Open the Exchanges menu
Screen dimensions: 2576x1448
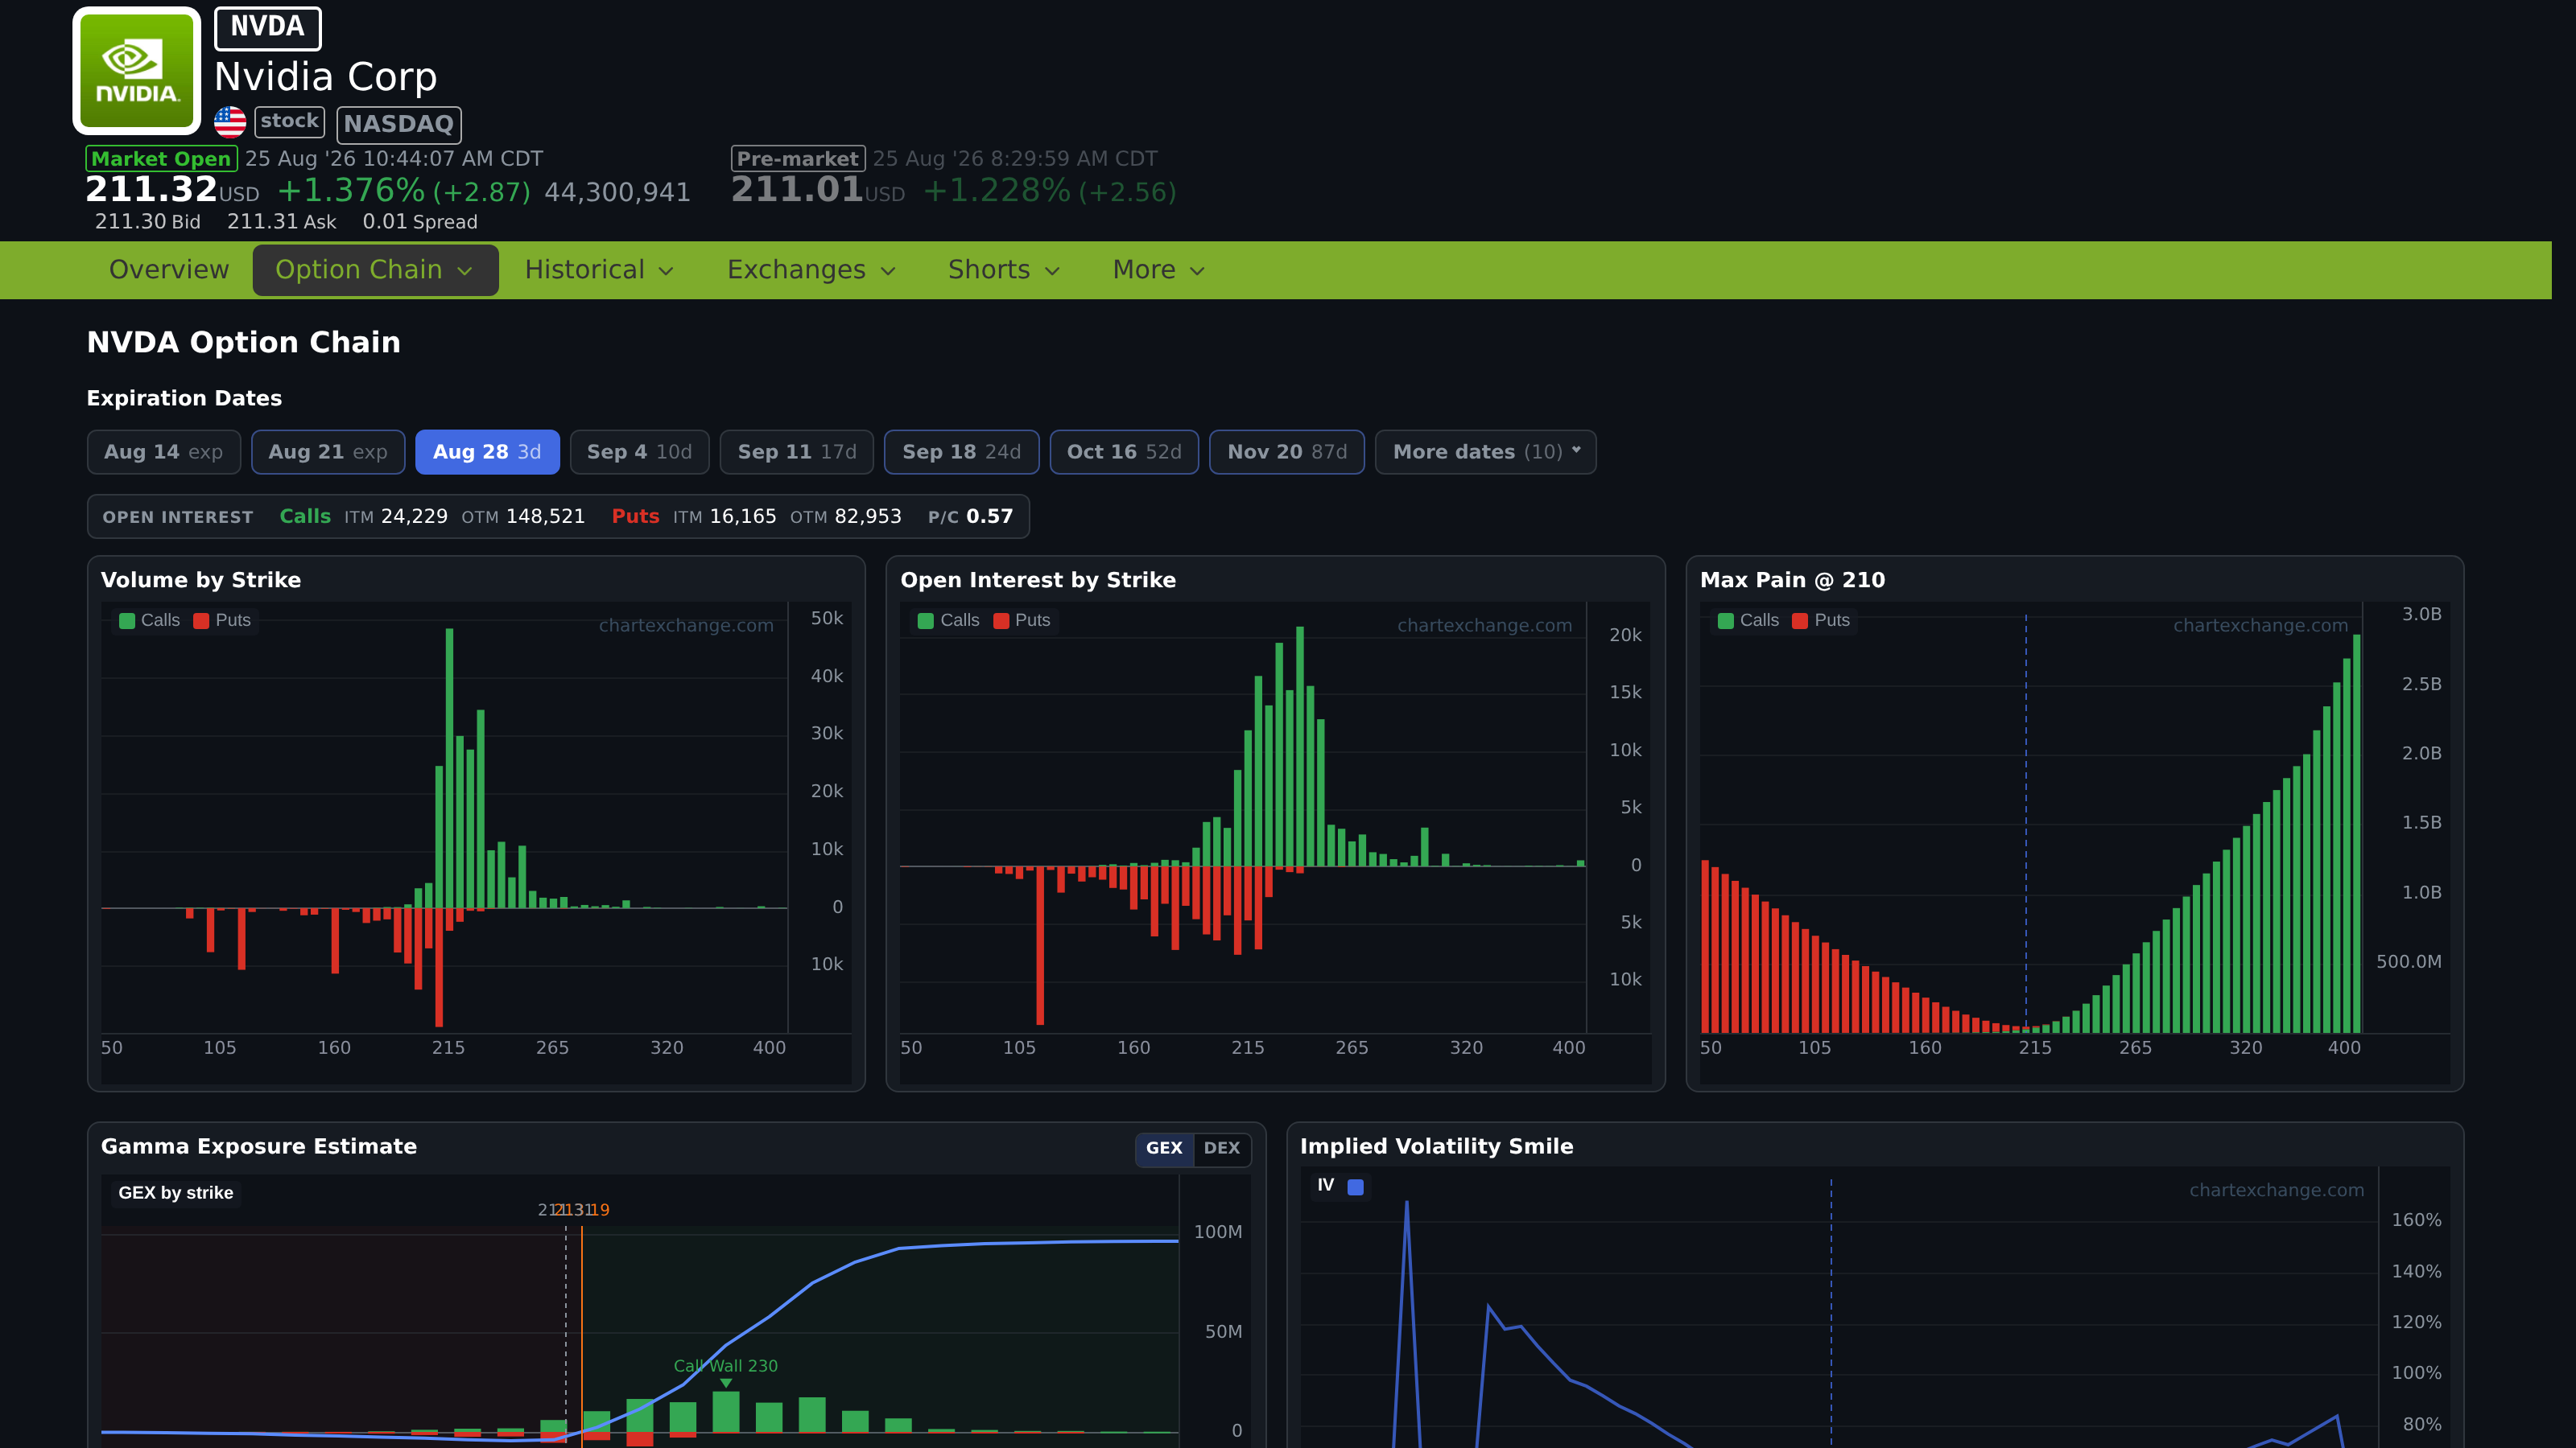coord(812,269)
